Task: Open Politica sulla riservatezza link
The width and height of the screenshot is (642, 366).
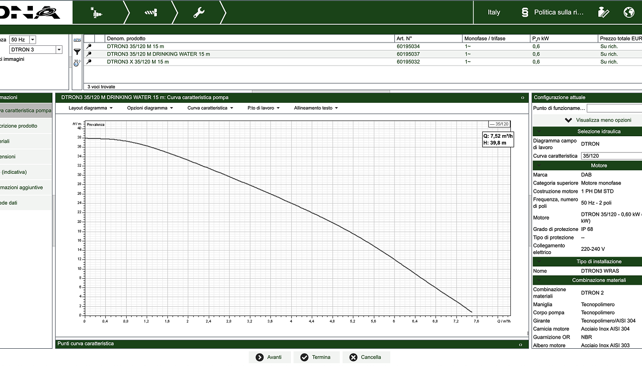Action: (x=558, y=12)
